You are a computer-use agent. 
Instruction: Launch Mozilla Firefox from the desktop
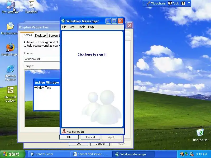pyautogui.click(x=10, y=50)
